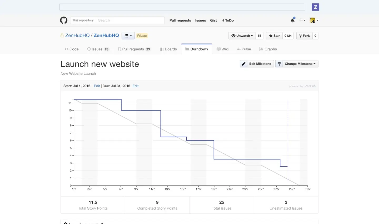Image resolution: width=379 pixels, height=224 pixels.
Task: Edit the Jul 31, 2016 due date
Action: coord(136,86)
